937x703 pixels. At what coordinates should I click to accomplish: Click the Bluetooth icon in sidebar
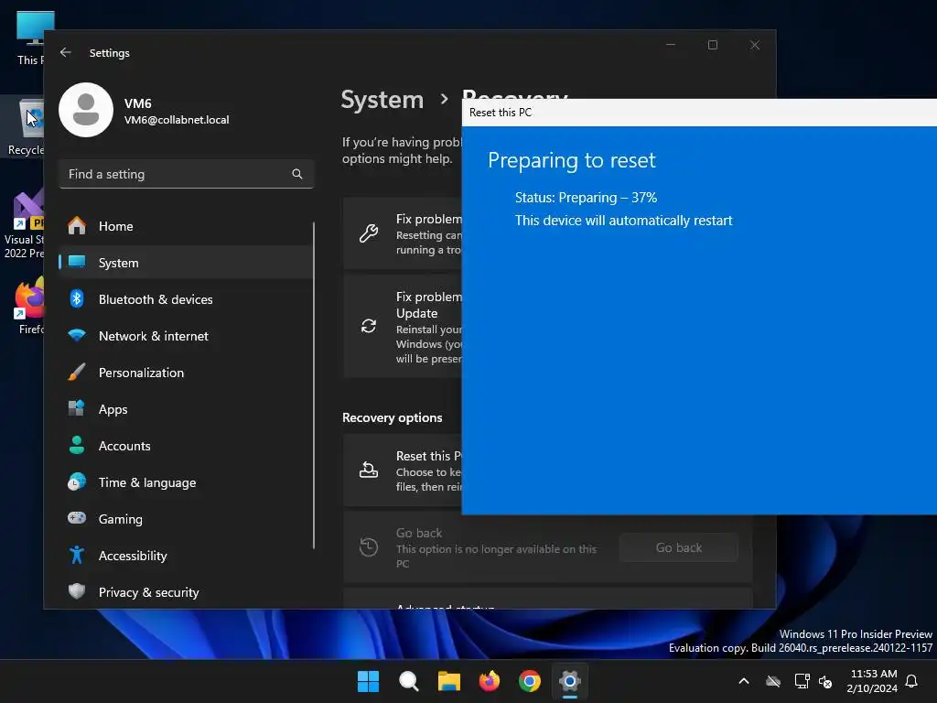77,299
